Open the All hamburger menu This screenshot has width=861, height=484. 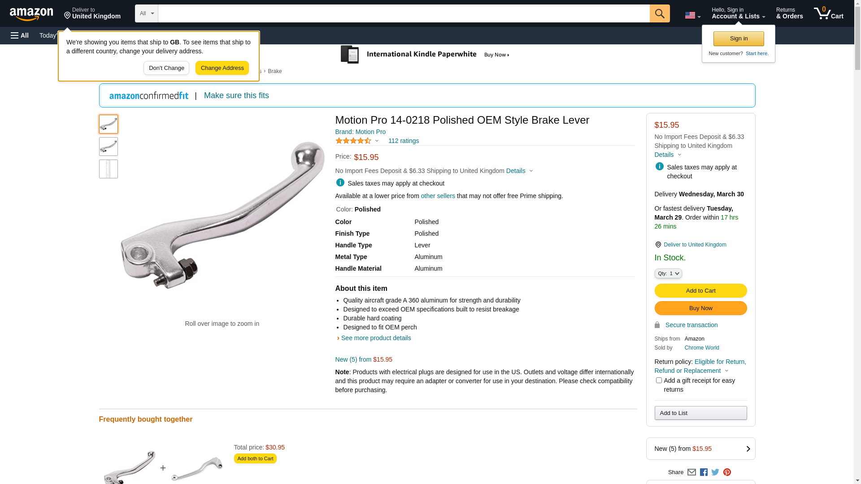click(20, 35)
